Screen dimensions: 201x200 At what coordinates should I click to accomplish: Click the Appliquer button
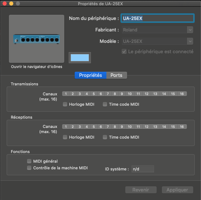[177, 190]
